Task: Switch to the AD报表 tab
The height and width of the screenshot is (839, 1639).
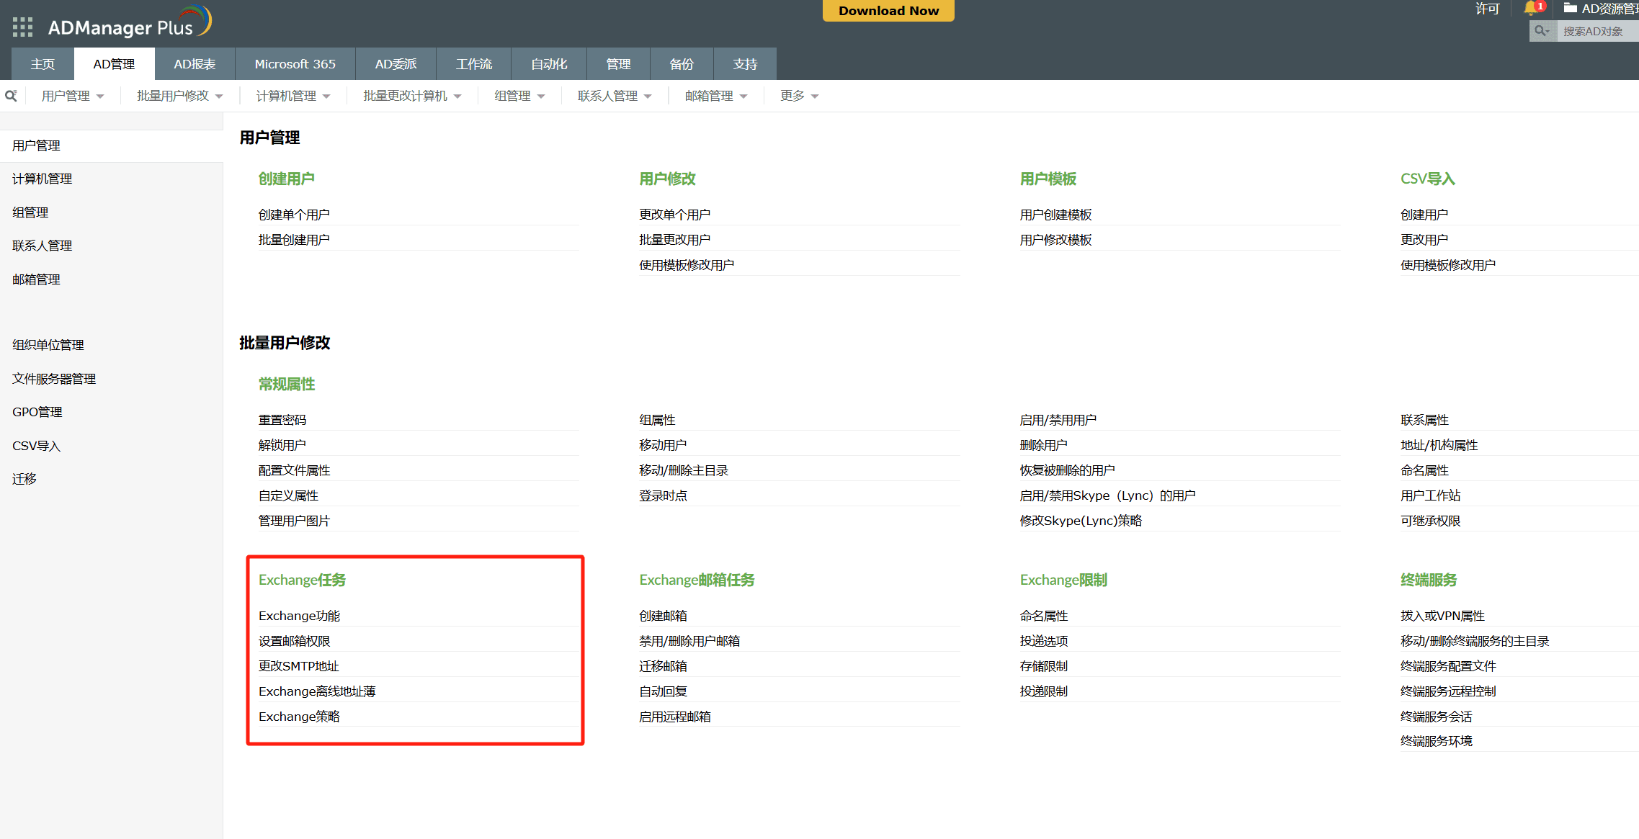Action: click(195, 64)
